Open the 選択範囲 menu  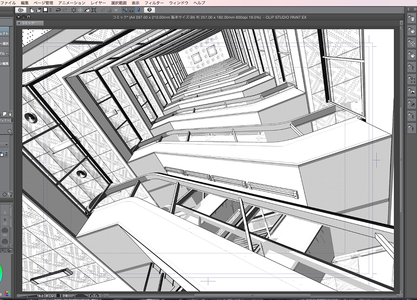point(118,3)
